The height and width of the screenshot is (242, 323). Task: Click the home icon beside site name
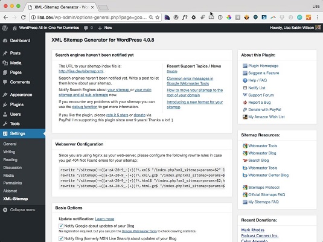point(14,28)
